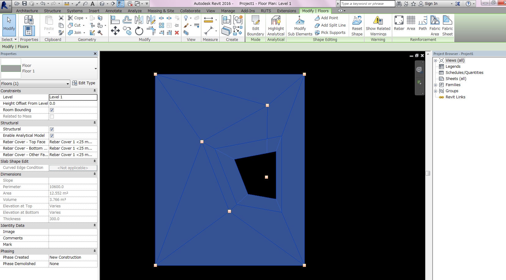This screenshot has height=280, width=506.
Task: Collapse the Constraints section
Action: (95, 91)
